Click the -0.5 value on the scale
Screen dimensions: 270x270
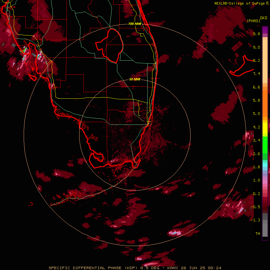(x=255, y=207)
